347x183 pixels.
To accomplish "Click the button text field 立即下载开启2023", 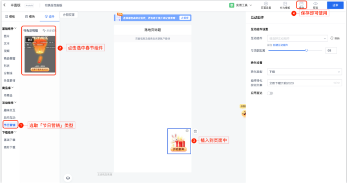I will click(x=304, y=83).
